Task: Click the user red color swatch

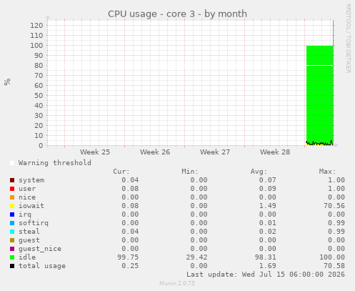Action: click(x=12, y=189)
